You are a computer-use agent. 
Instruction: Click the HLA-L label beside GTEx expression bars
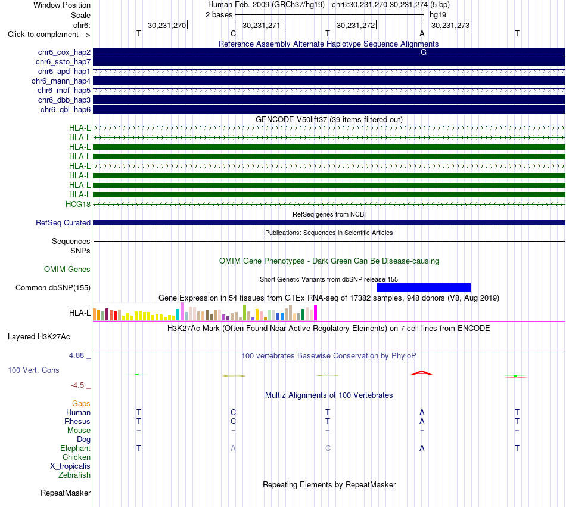point(80,313)
